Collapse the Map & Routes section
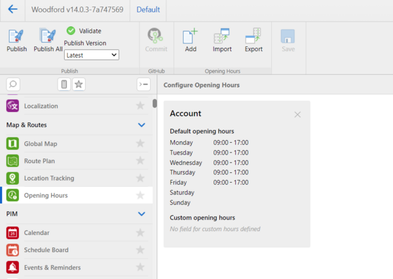393x279 pixels. [x=141, y=125]
